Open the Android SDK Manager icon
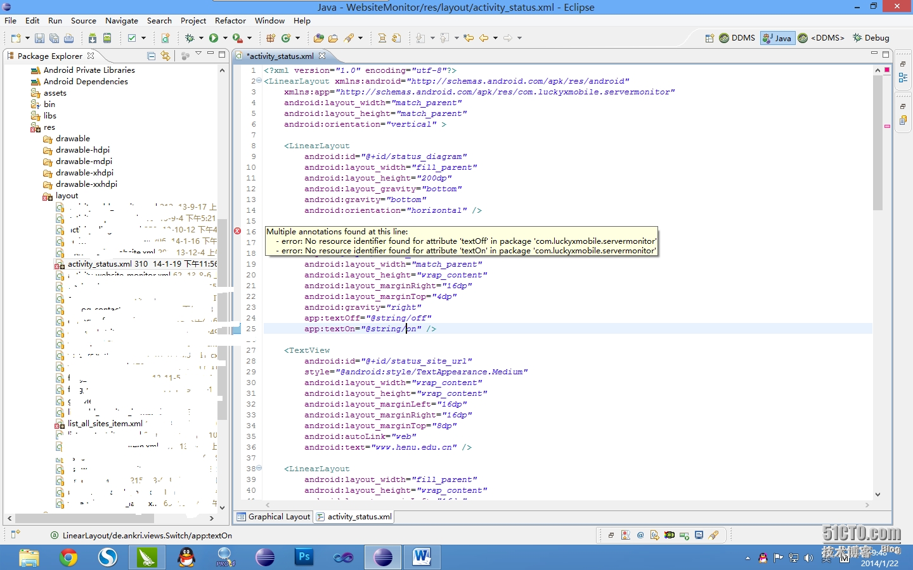 93,38
